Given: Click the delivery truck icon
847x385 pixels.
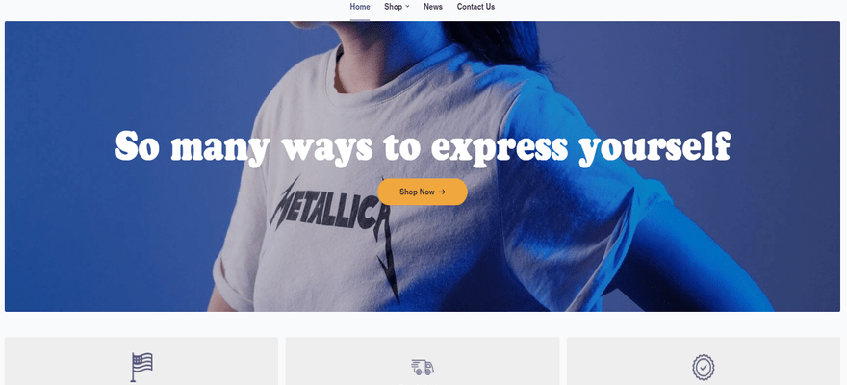Looking at the screenshot, I should point(423,367).
